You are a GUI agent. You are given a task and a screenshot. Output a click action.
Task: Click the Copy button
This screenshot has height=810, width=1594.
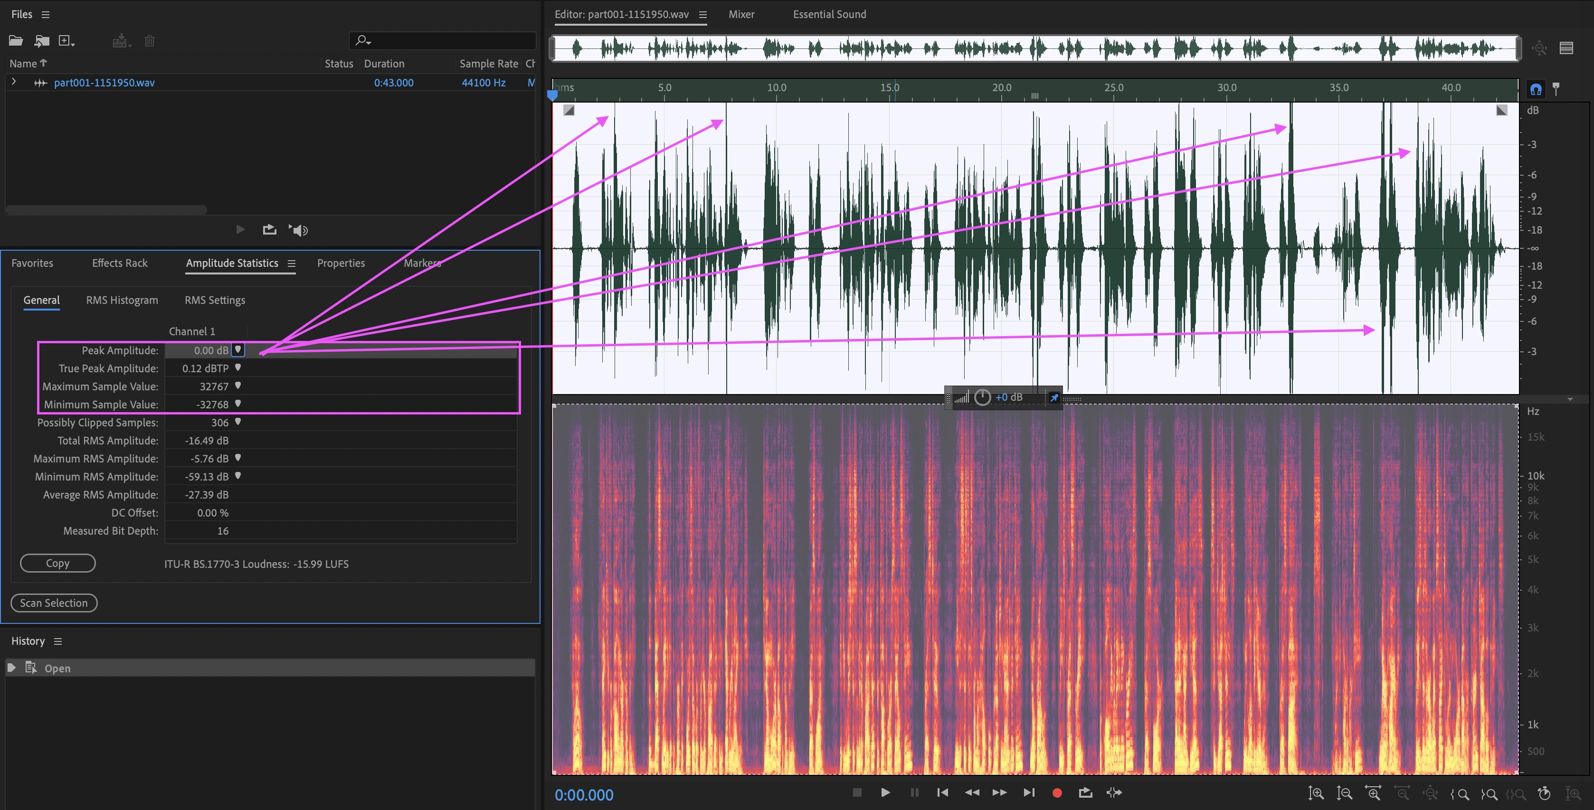click(57, 563)
